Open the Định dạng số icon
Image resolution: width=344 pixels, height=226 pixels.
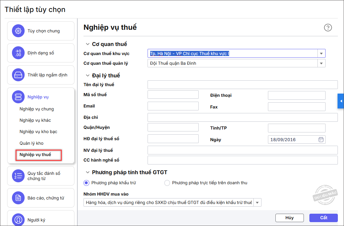click(18, 53)
